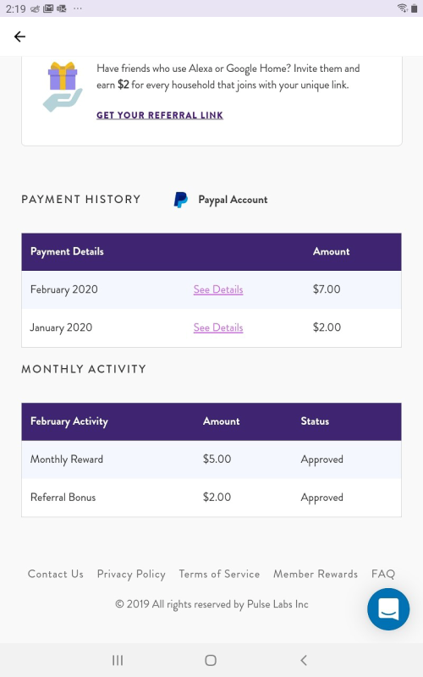Open the blue chat support bubble
Screen dimensions: 423x677
pyautogui.click(x=388, y=608)
